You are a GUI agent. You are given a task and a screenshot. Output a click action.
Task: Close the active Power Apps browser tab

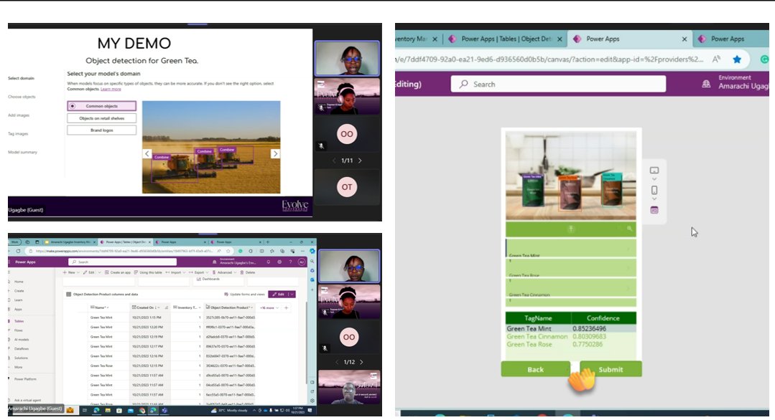[684, 39]
